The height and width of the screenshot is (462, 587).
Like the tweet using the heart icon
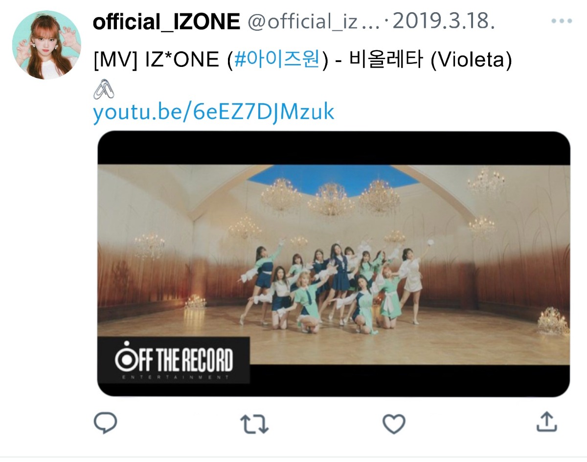[x=394, y=424]
